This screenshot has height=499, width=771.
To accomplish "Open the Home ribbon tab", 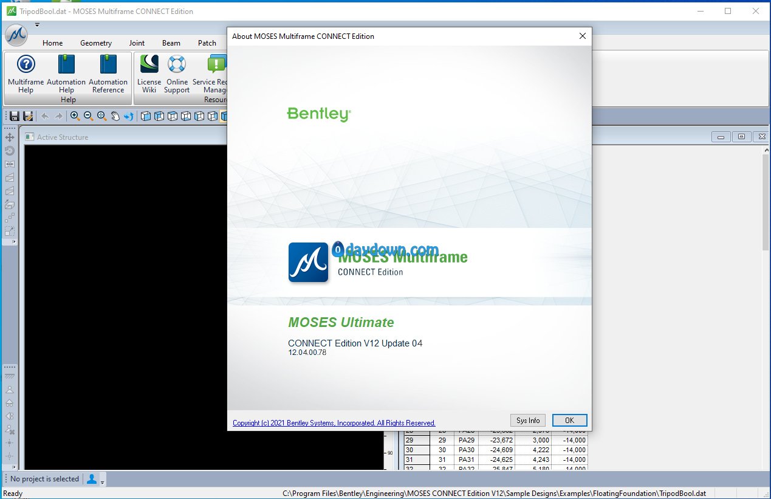I will pyautogui.click(x=53, y=43).
